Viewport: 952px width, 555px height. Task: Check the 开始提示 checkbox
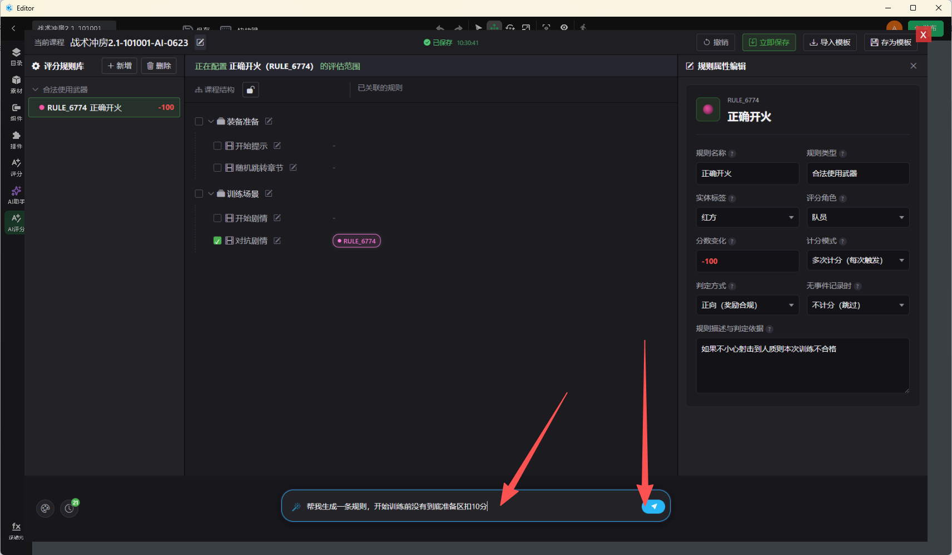point(217,146)
